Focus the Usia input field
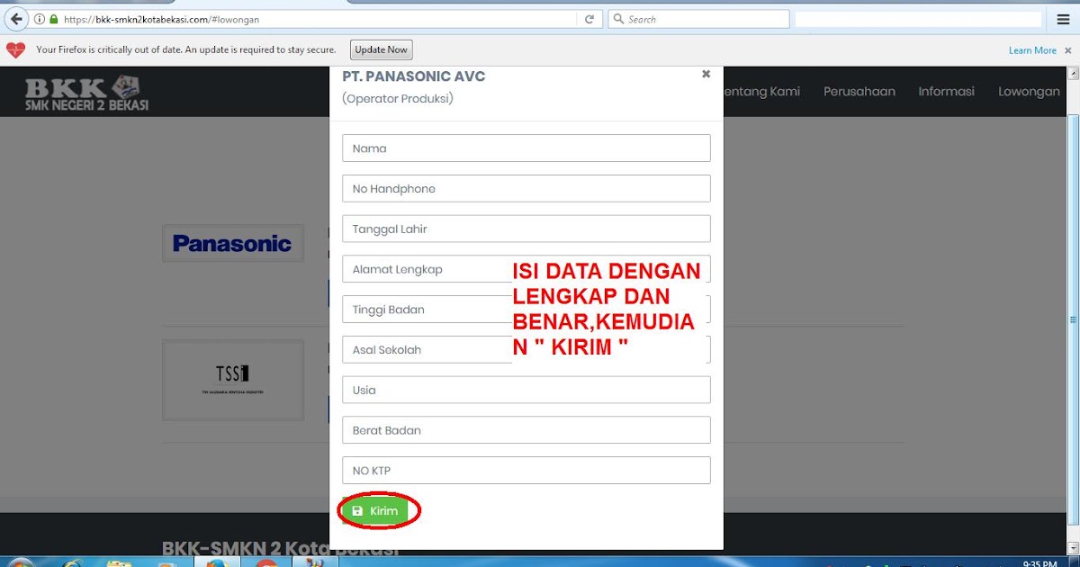 526,390
